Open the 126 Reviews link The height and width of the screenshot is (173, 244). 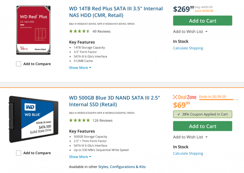pyautogui.click(x=103, y=120)
